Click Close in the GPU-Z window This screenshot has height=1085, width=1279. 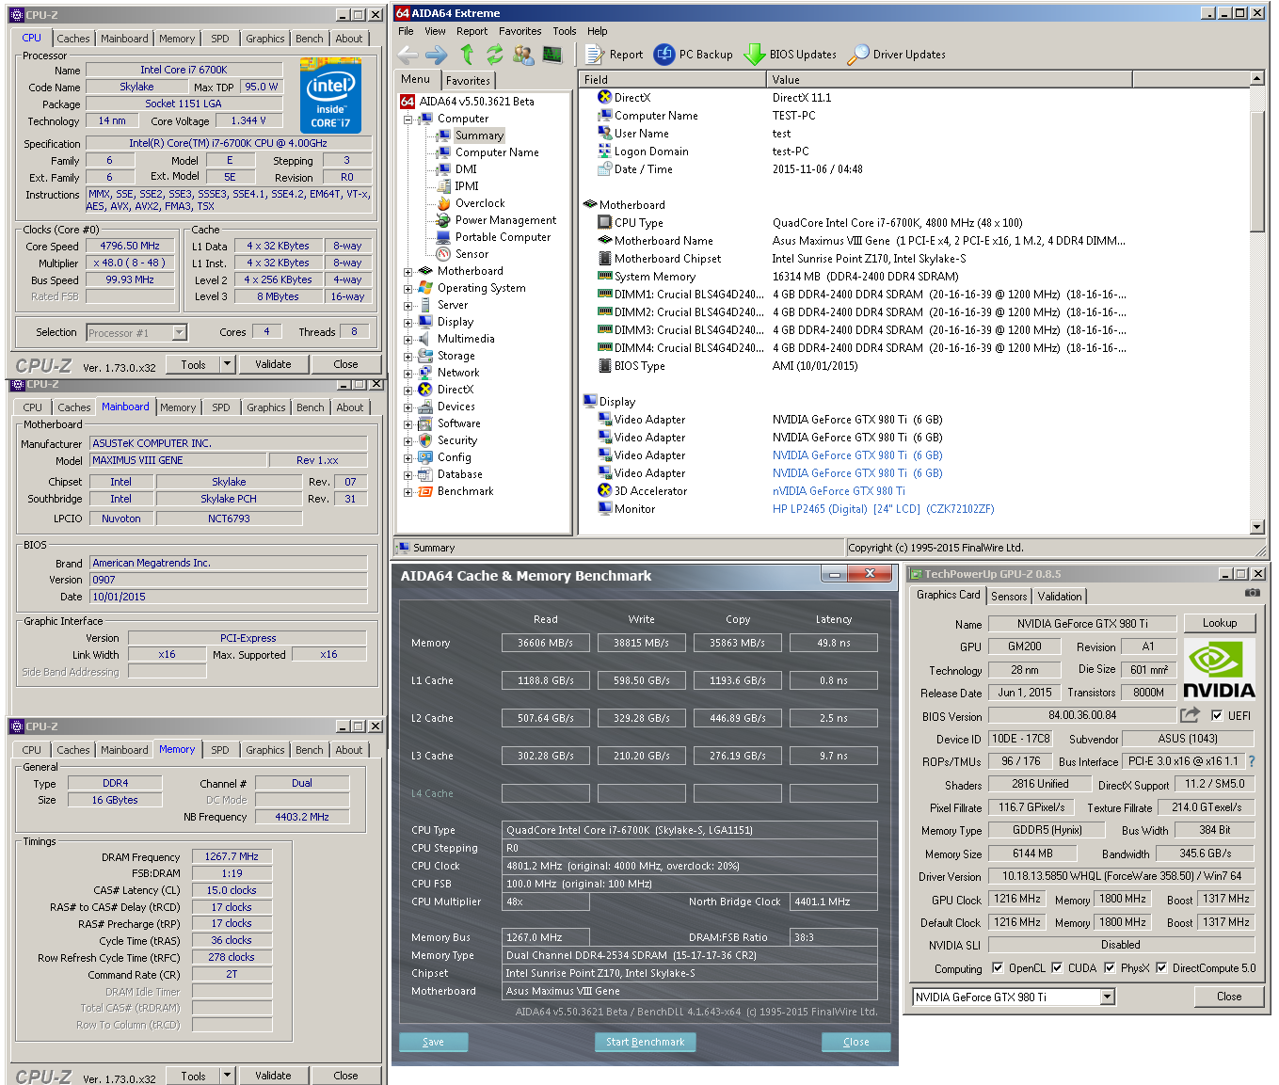coord(1228,997)
